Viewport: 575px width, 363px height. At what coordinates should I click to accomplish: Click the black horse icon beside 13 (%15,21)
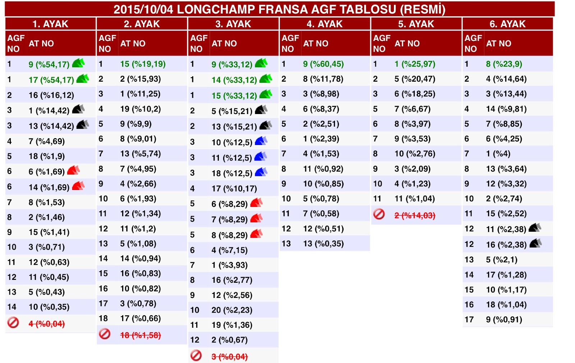[266, 125]
